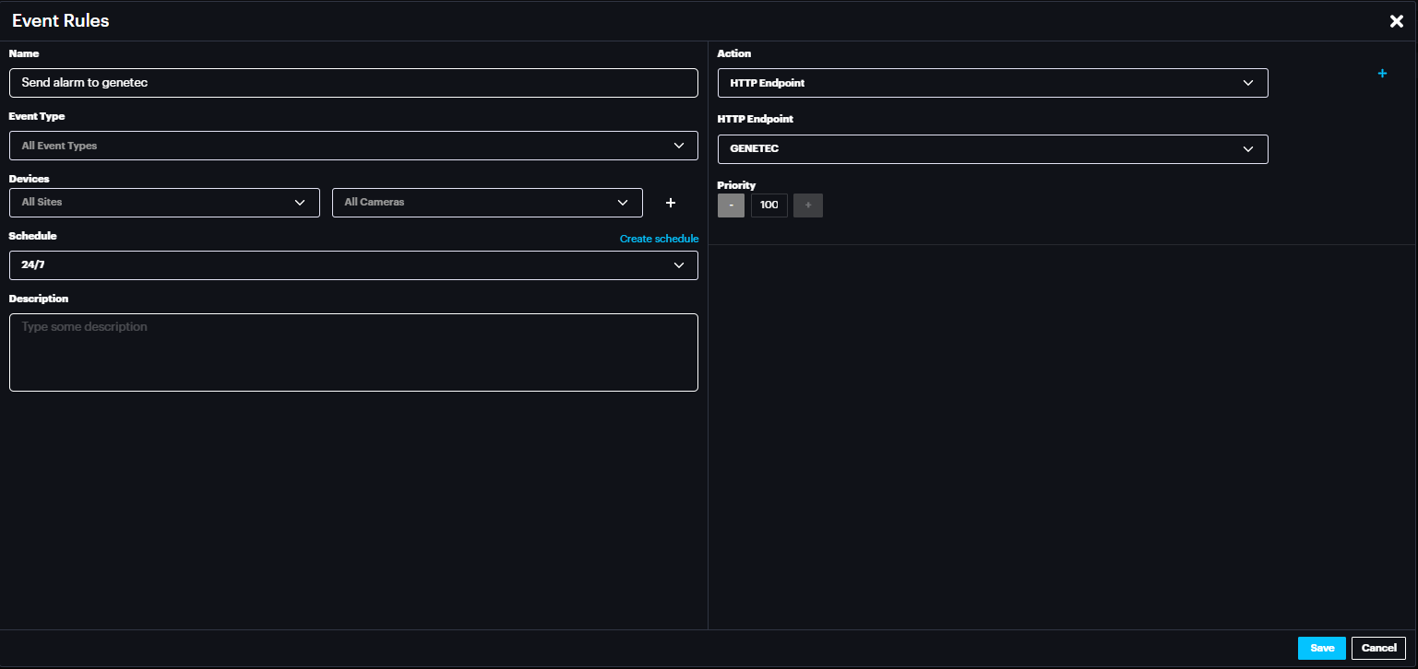1418x669 pixels.
Task: Focus the Description text area
Action: click(352, 352)
